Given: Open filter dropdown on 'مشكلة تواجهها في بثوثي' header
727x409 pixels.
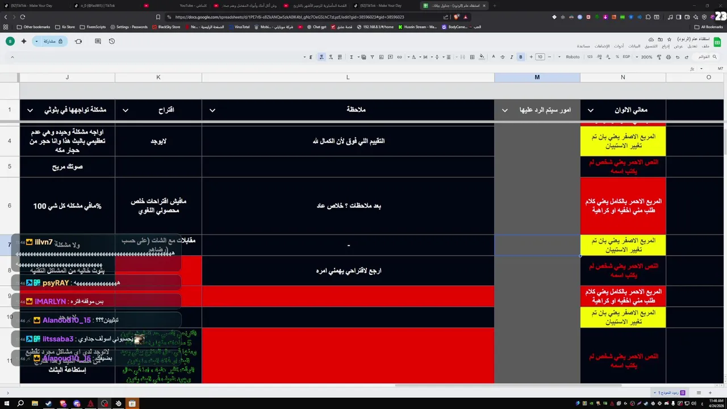Looking at the screenshot, I should (x=30, y=110).
